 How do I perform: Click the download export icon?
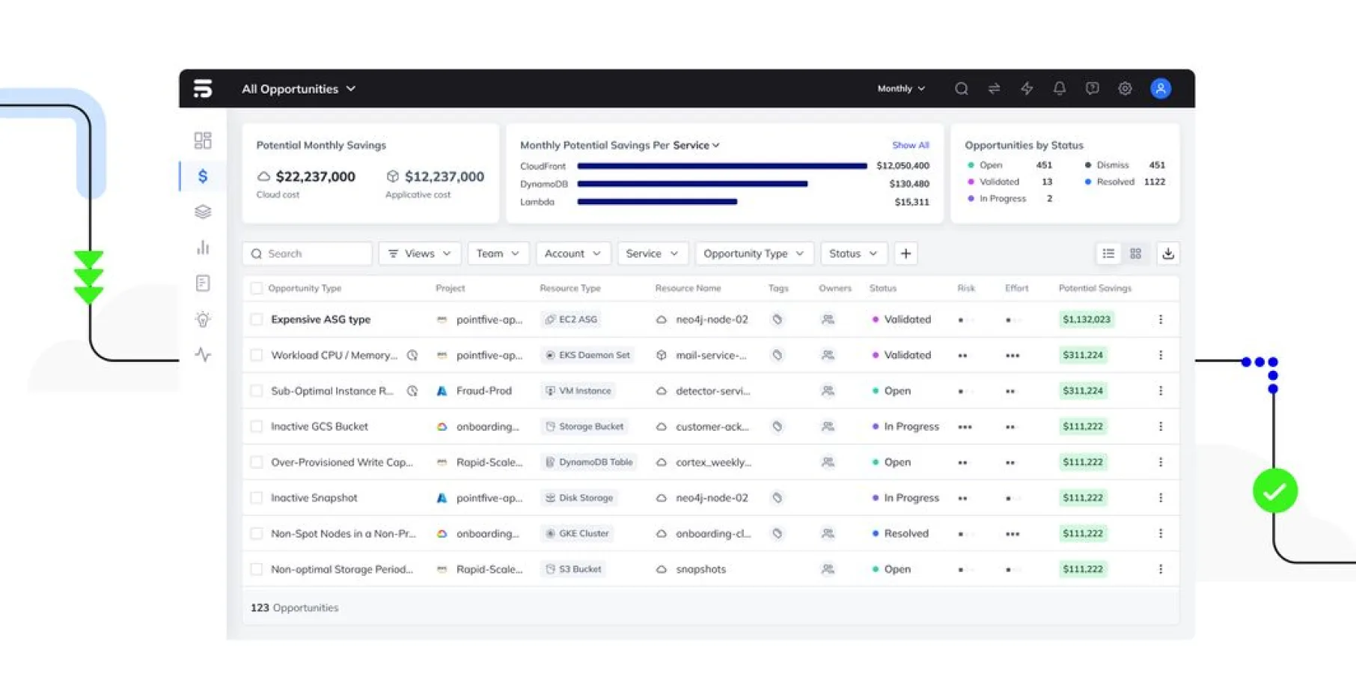1167,254
